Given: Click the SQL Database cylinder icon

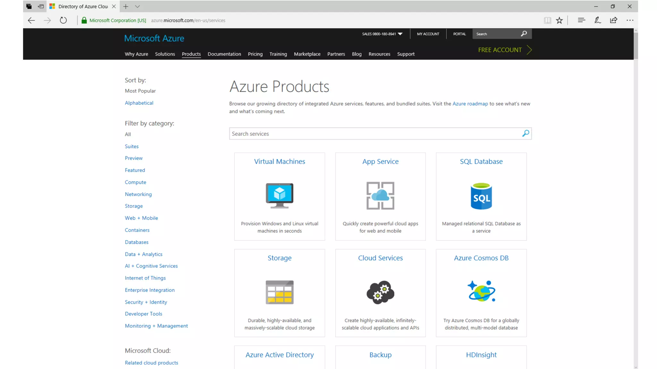Looking at the screenshot, I should pos(481,196).
